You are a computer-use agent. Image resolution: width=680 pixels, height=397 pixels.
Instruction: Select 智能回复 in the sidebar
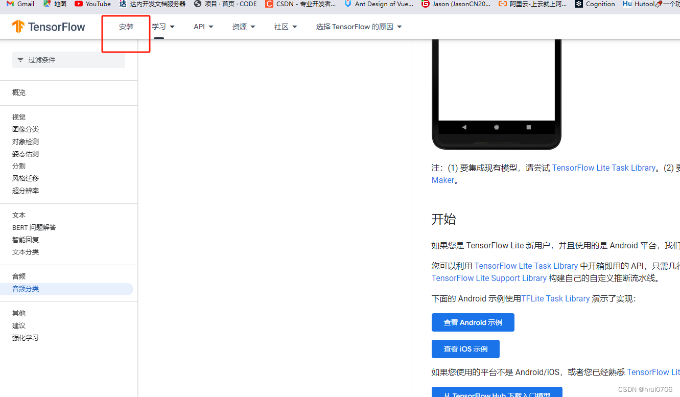(26, 240)
